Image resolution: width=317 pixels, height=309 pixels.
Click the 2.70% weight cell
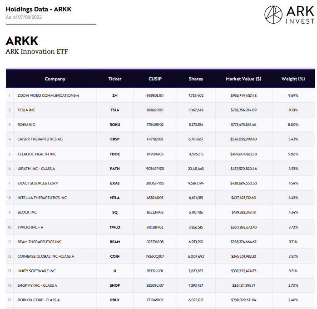(293, 285)
